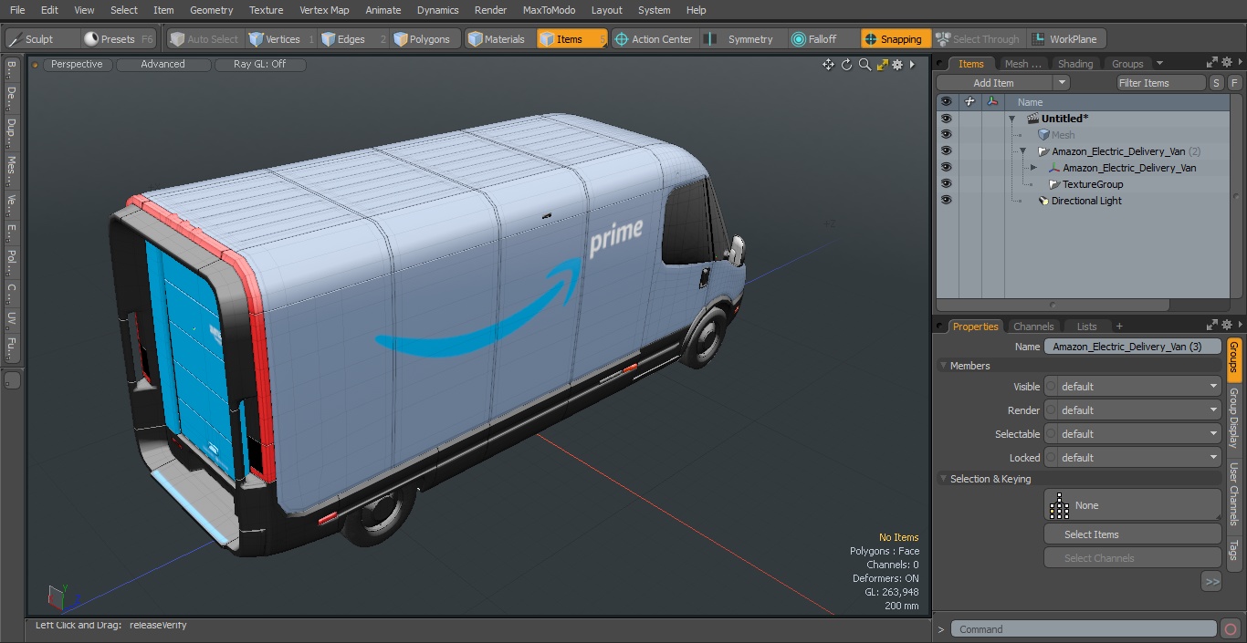
Task: Switch to the Shading tab
Action: (1074, 64)
